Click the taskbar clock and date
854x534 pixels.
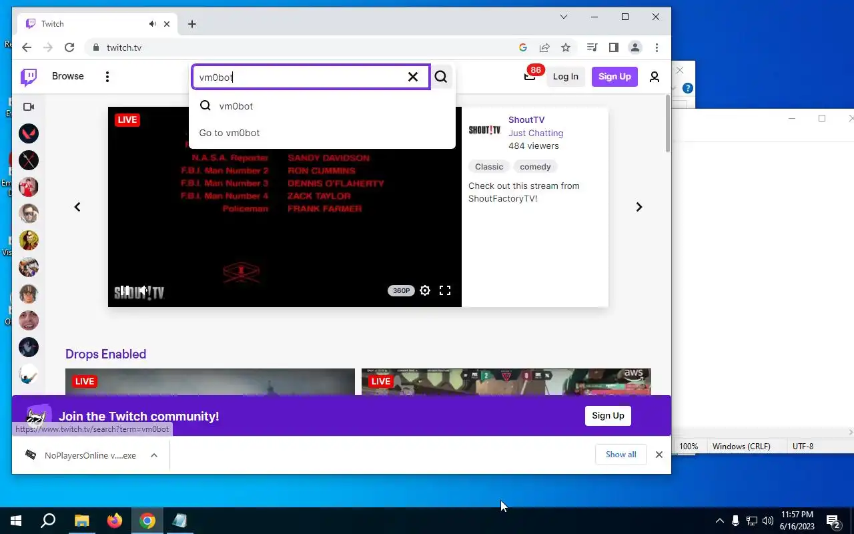(x=797, y=521)
